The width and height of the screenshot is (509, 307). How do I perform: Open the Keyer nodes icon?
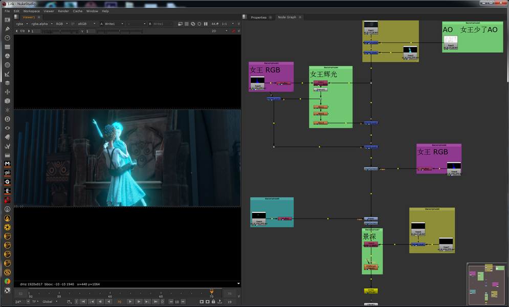[7, 74]
